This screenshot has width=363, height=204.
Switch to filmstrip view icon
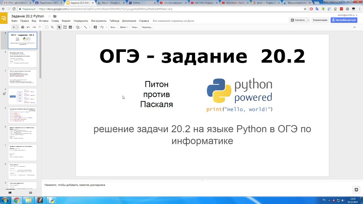[x=10, y=193]
